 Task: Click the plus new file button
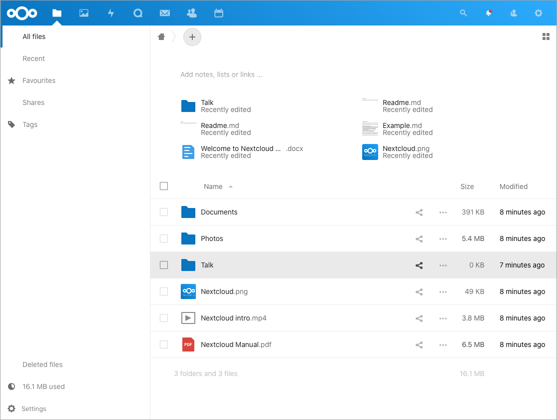[192, 37]
